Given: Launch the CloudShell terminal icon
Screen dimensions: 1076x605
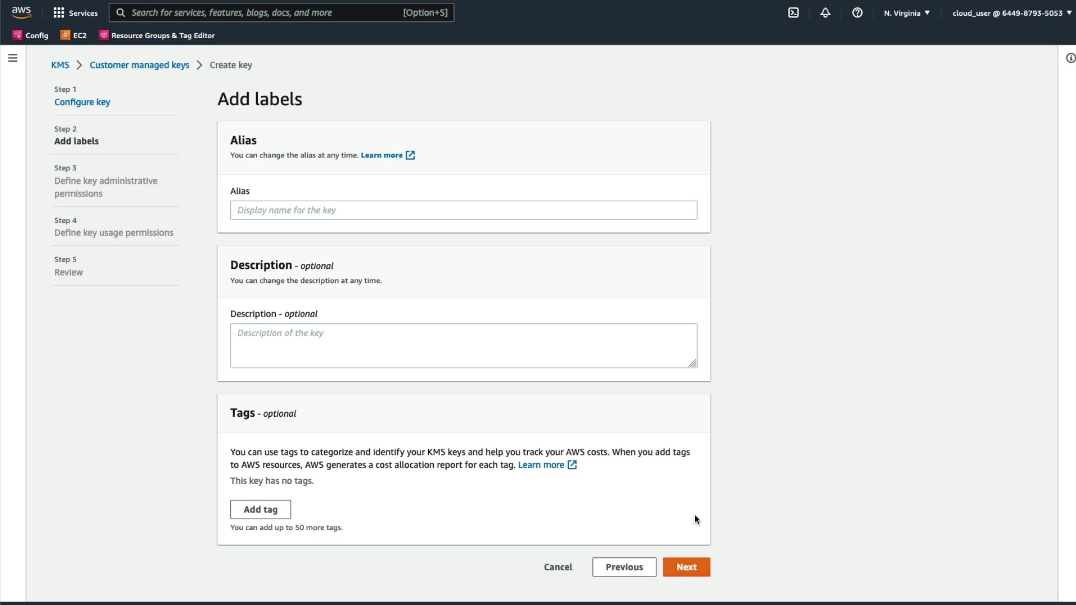Looking at the screenshot, I should (x=793, y=12).
